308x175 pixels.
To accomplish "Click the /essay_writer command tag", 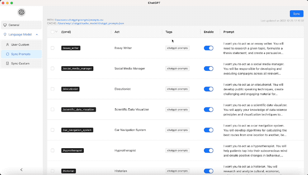I will 71,48.
